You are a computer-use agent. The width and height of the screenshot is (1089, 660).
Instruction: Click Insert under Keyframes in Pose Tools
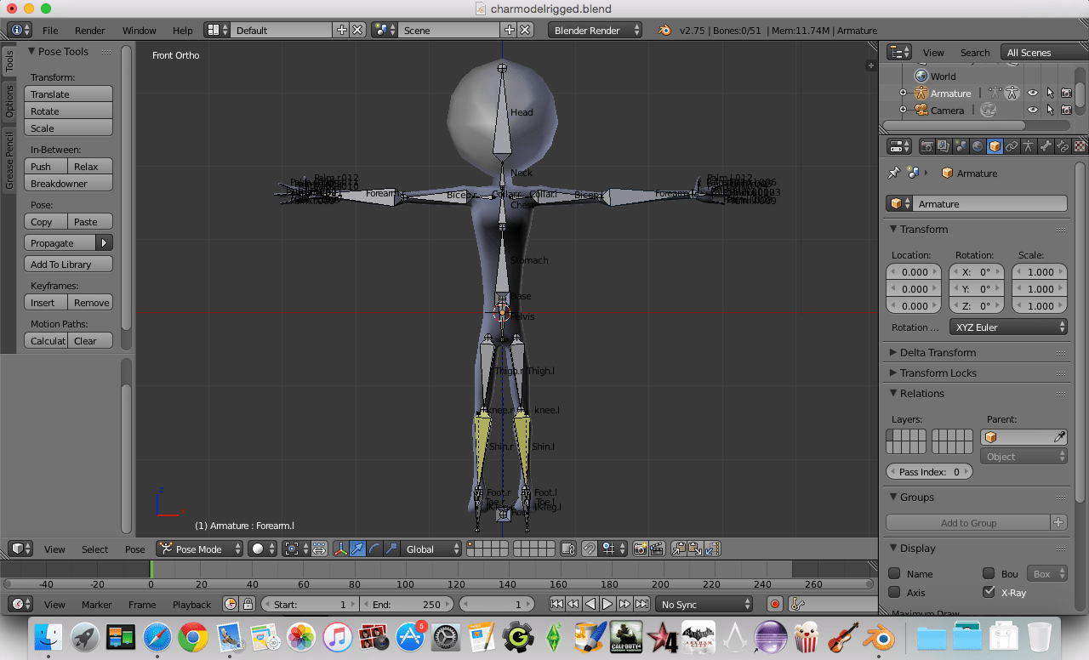click(x=44, y=302)
